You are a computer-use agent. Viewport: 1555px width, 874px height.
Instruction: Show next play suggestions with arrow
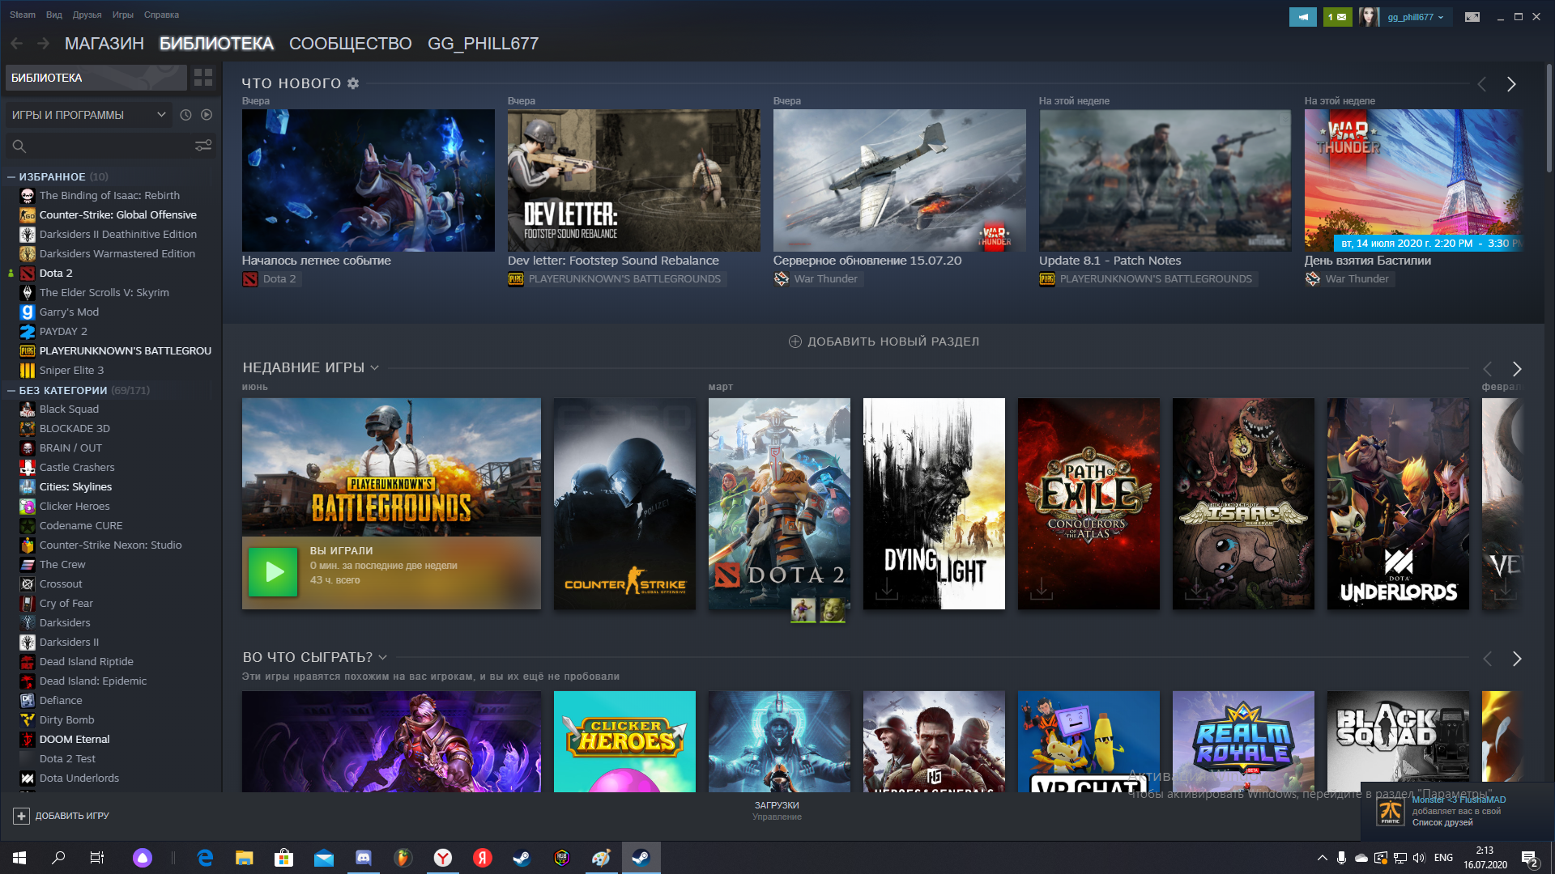point(1517,659)
